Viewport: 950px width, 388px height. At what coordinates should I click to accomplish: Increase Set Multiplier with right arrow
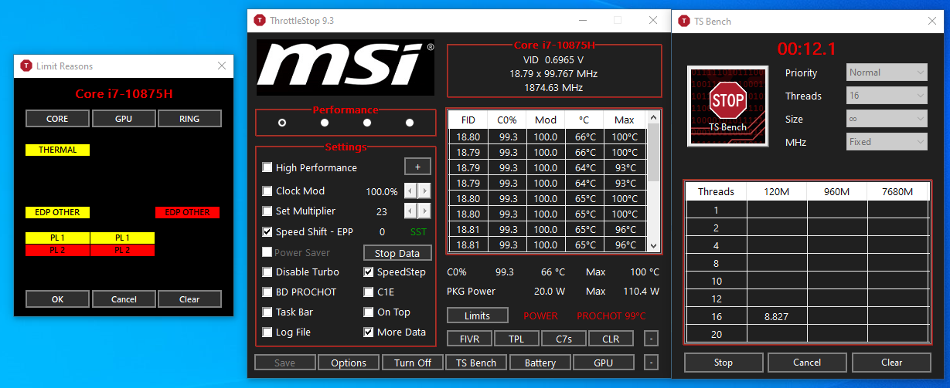424,211
